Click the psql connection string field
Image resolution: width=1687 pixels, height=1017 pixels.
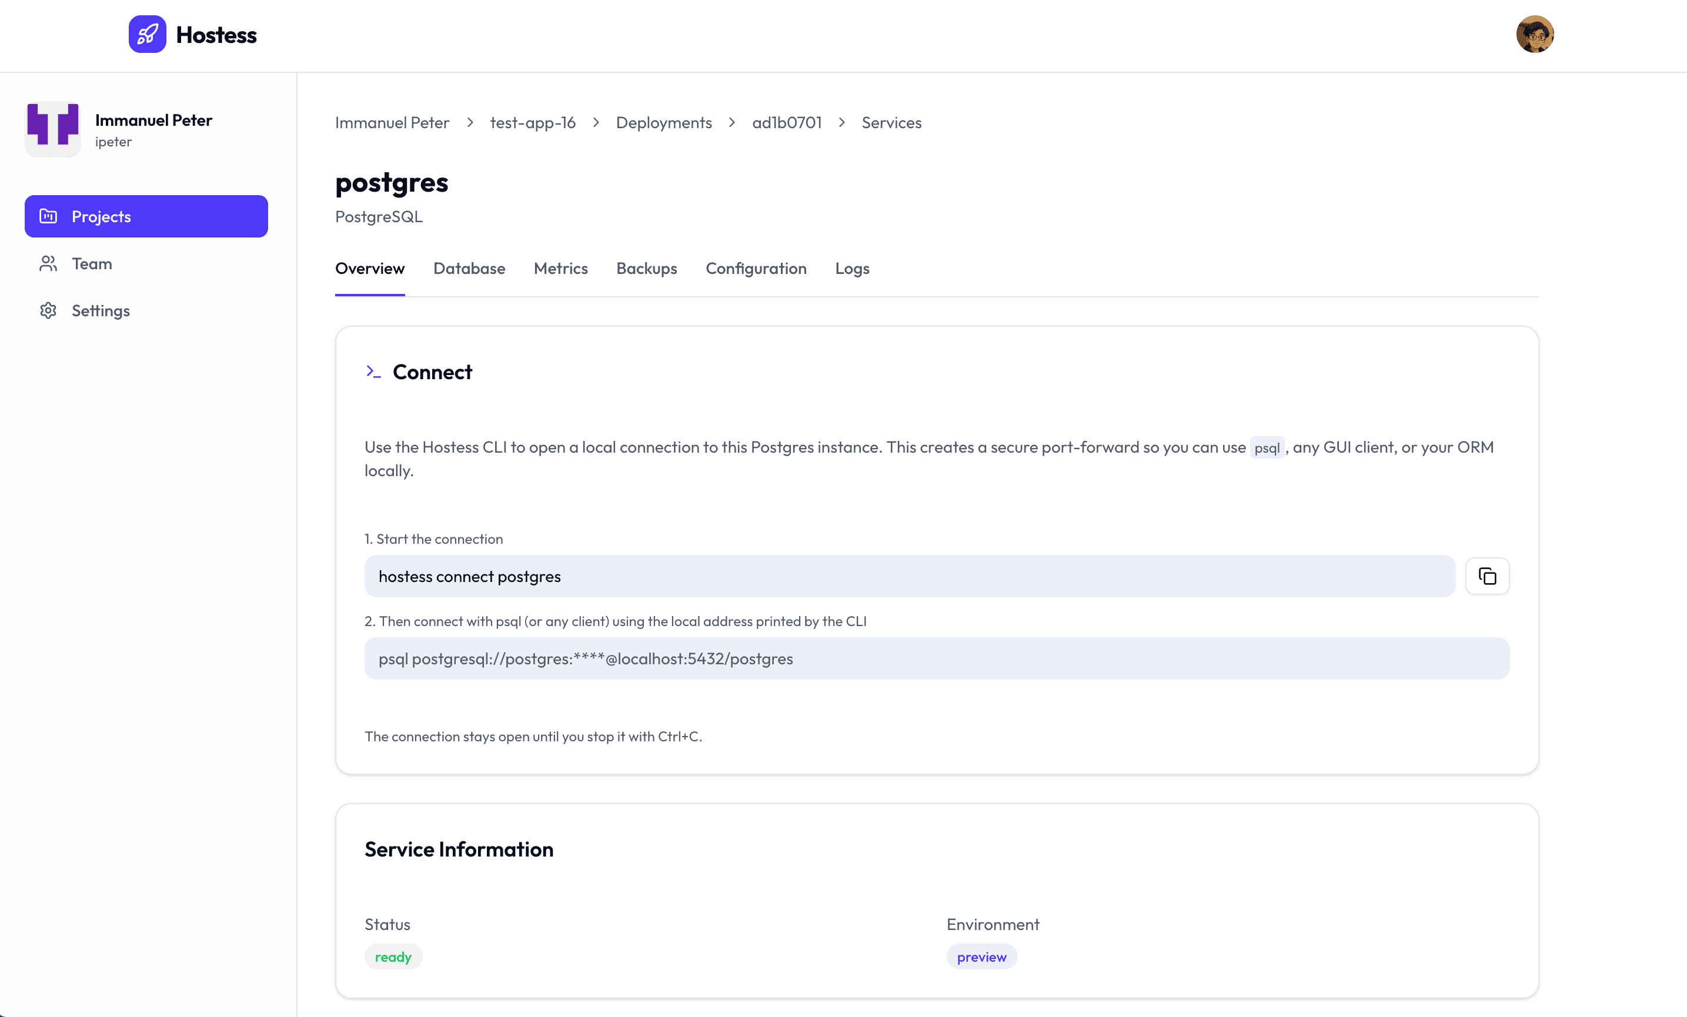coord(937,658)
